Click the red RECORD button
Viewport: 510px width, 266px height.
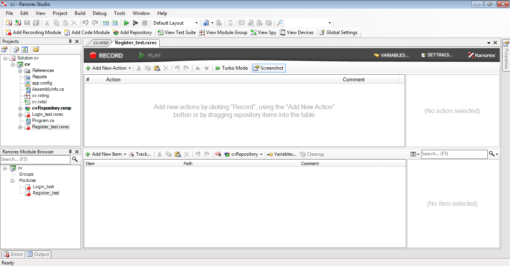point(106,56)
